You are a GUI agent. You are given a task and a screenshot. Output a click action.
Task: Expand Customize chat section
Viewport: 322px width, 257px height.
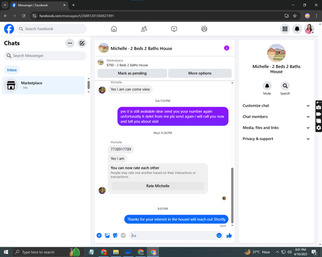pos(276,105)
